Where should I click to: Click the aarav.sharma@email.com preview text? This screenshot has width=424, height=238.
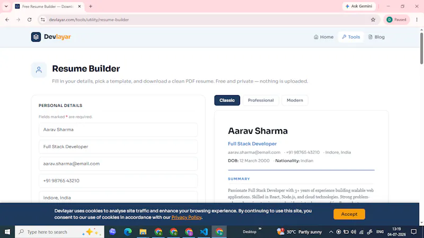point(254,152)
